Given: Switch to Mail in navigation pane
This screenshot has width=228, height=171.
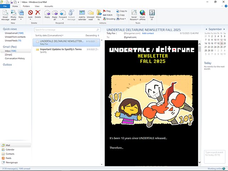Looking at the screenshot, I should [x=16, y=145].
